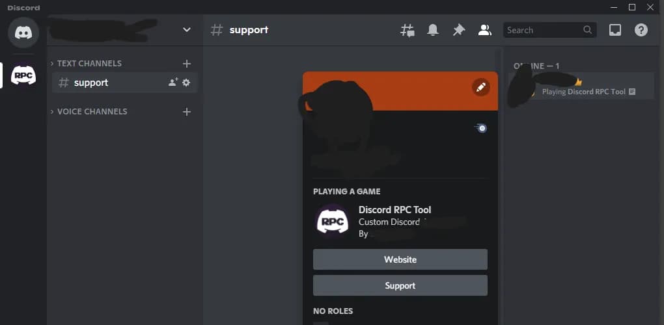Screen dimensions: 664x325
Task: Click the hash icon in channel header
Action: pos(217,30)
